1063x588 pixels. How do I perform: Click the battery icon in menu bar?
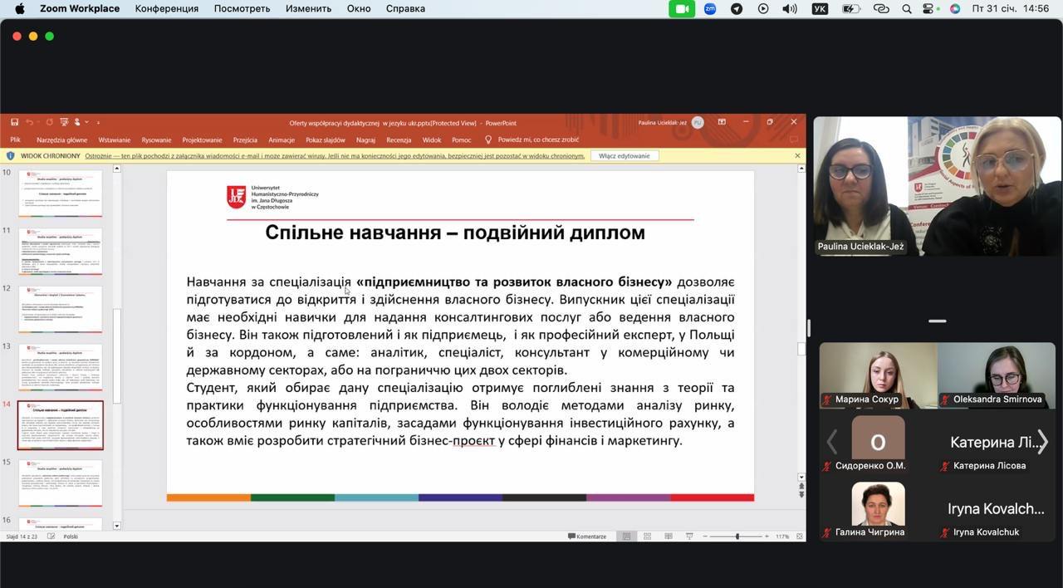click(850, 8)
